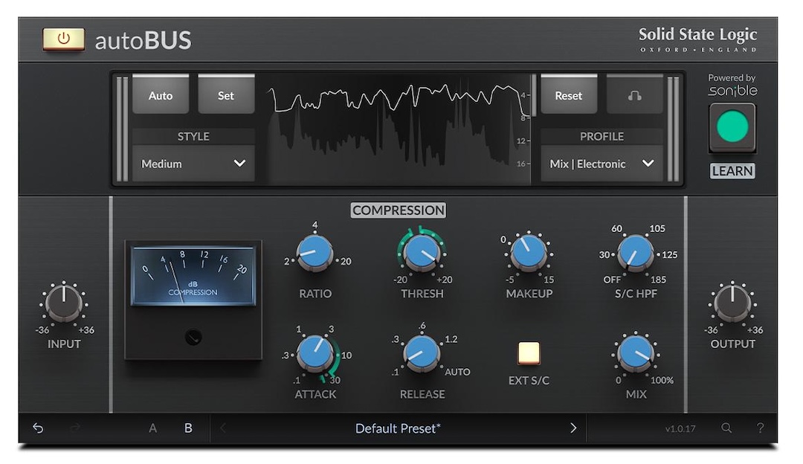This screenshot has height=464, width=803.
Task: Click the undo arrow in the bottom bar
Action: click(37, 428)
